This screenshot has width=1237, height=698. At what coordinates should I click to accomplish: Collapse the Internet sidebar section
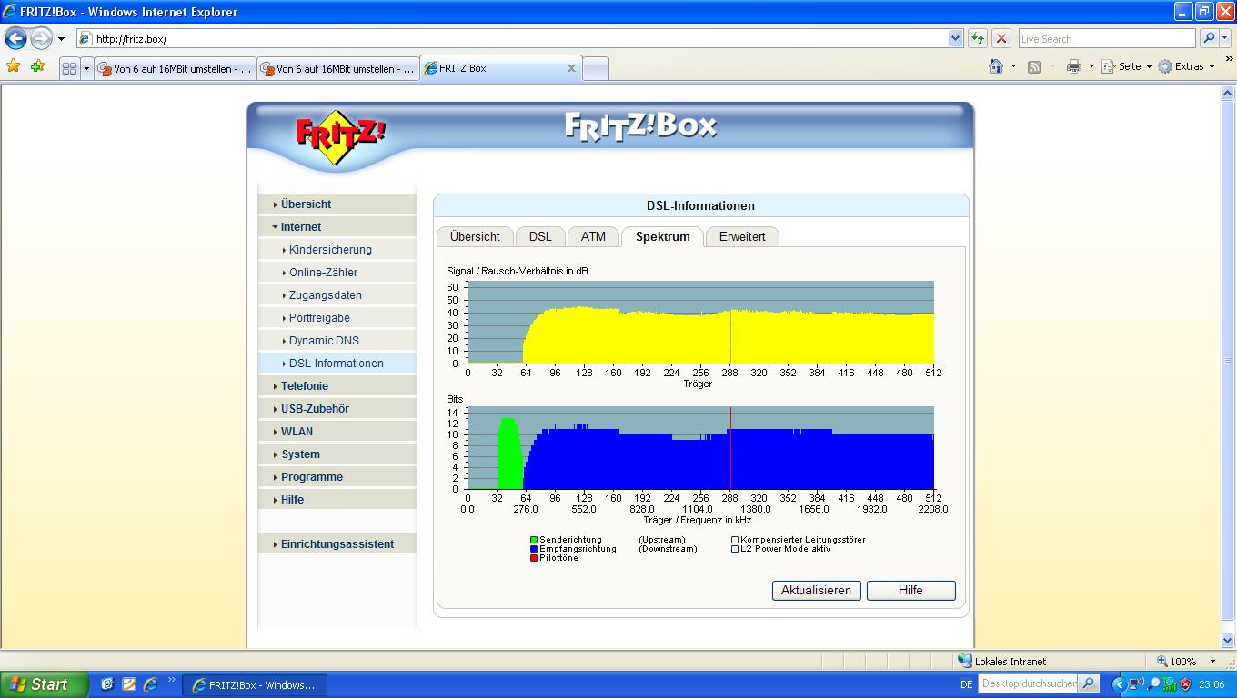point(337,227)
